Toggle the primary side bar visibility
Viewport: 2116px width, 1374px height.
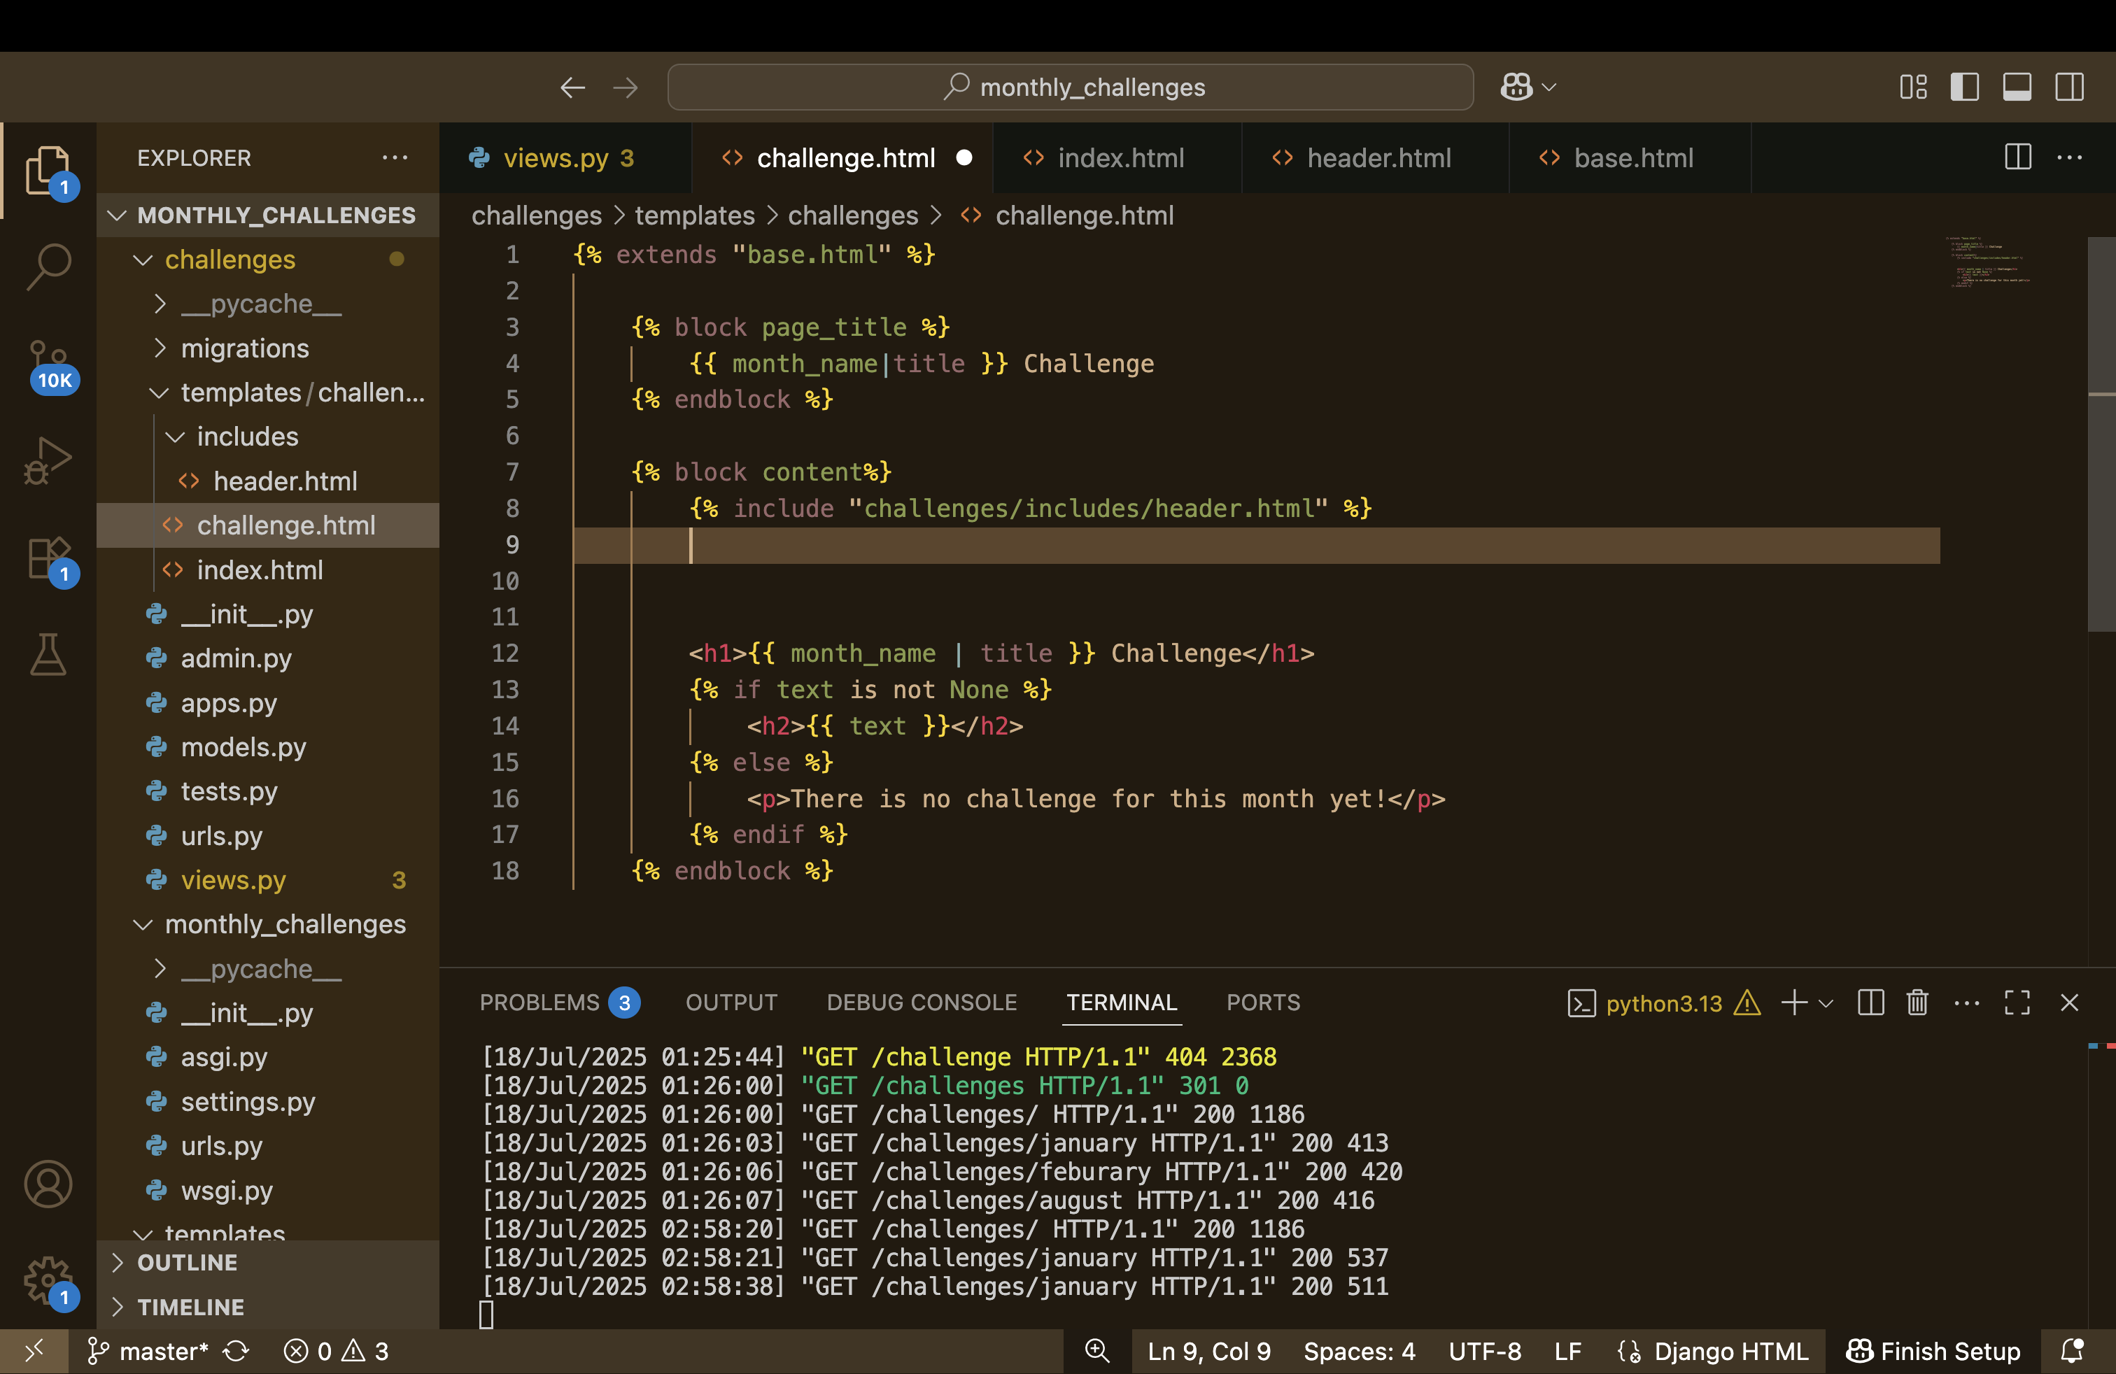tap(1964, 87)
